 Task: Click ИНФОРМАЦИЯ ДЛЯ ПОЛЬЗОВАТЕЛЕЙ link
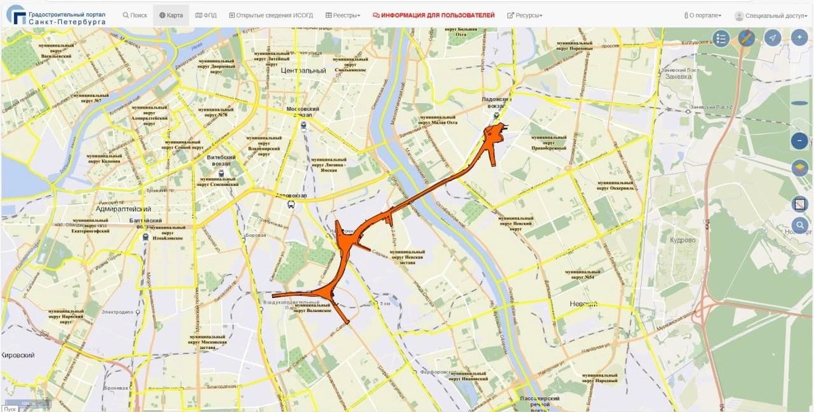click(x=434, y=15)
